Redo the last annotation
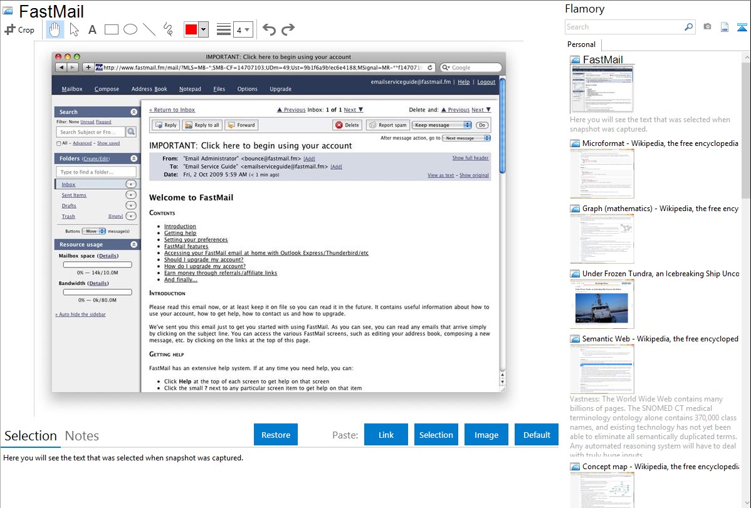751x508 pixels. point(288,29)
